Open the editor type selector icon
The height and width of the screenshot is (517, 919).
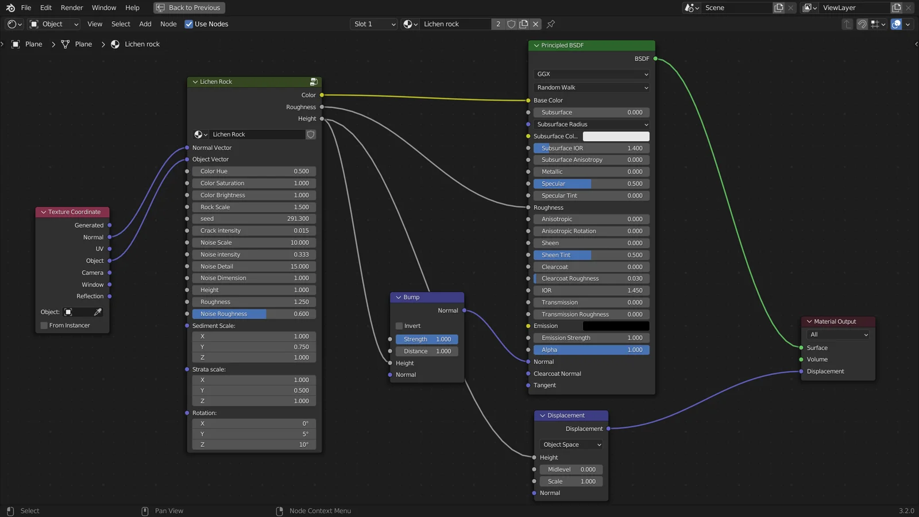(11, 24)
